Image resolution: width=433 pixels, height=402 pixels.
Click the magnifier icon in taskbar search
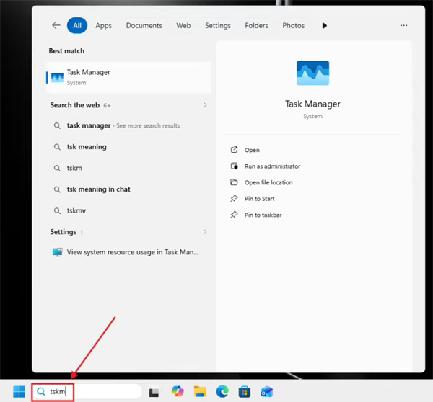point(41,391)
